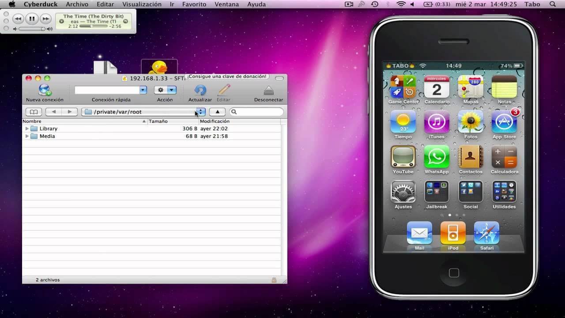
Task: Open Mail in the iPhone dock
Action: pyautogui.click(x=419, y=233)
